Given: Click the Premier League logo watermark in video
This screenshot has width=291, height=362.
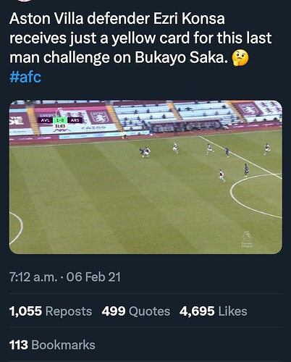Looking at the screenshot, I should [x=247, y=240].
